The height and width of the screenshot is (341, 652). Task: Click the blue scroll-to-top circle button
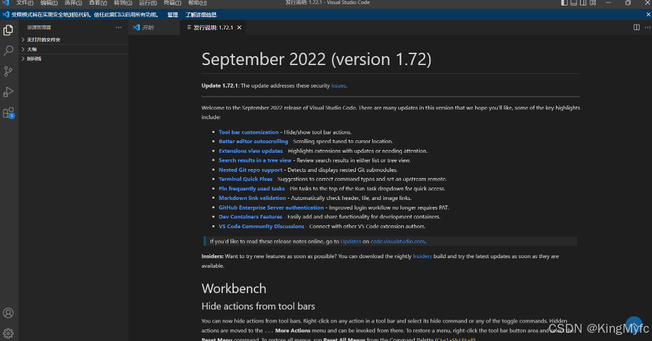633,325
